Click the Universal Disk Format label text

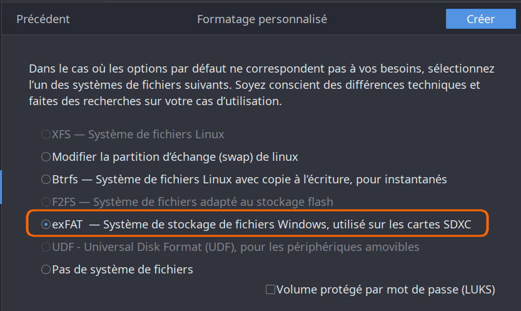235,247
